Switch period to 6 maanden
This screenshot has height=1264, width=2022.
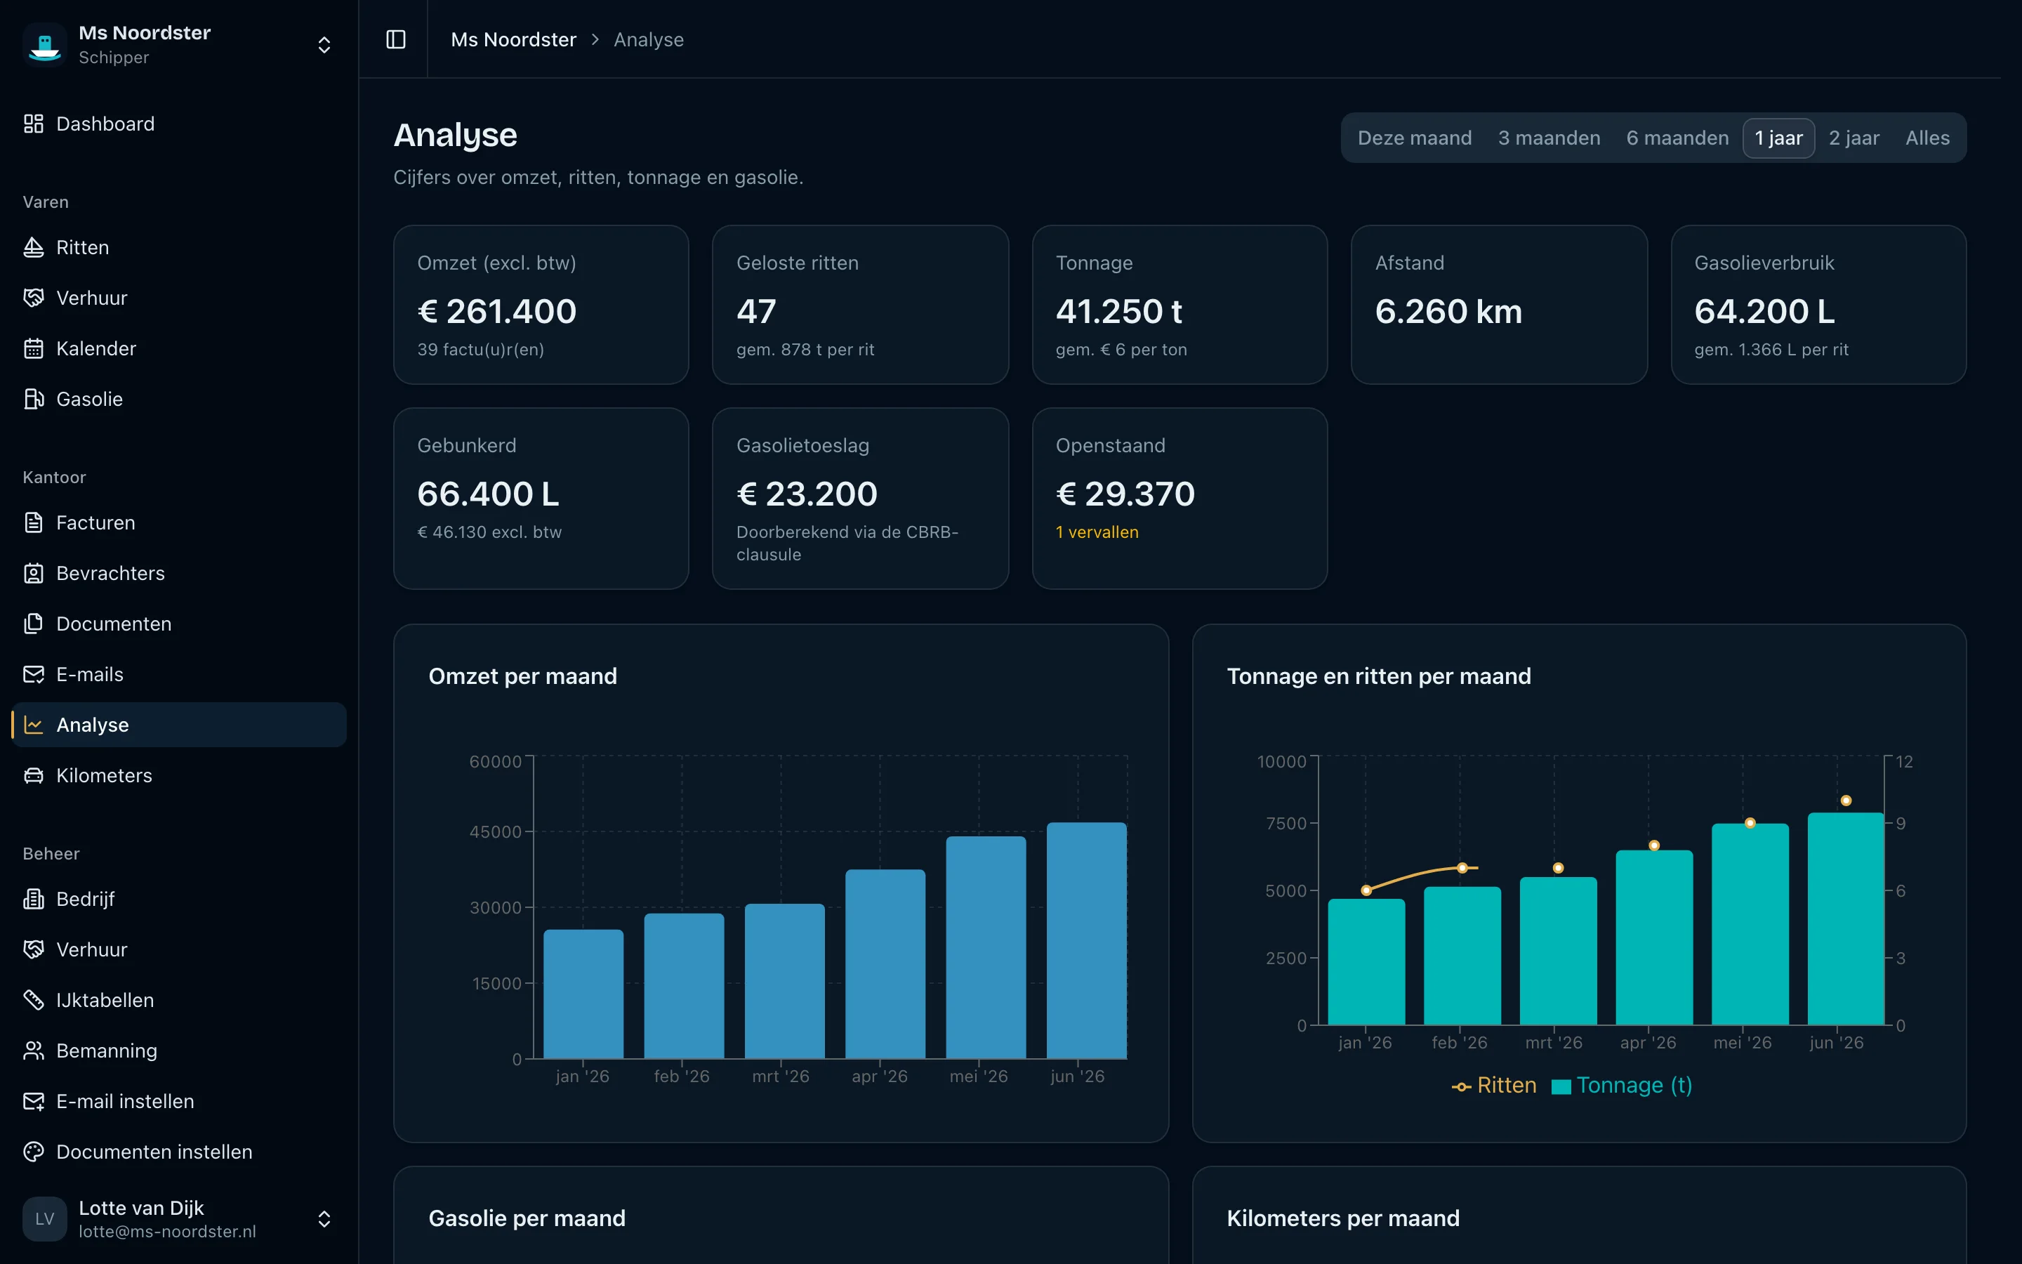click(1677, 138)
